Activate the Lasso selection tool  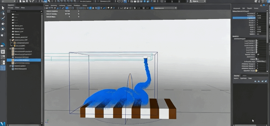tap(3, 13)
